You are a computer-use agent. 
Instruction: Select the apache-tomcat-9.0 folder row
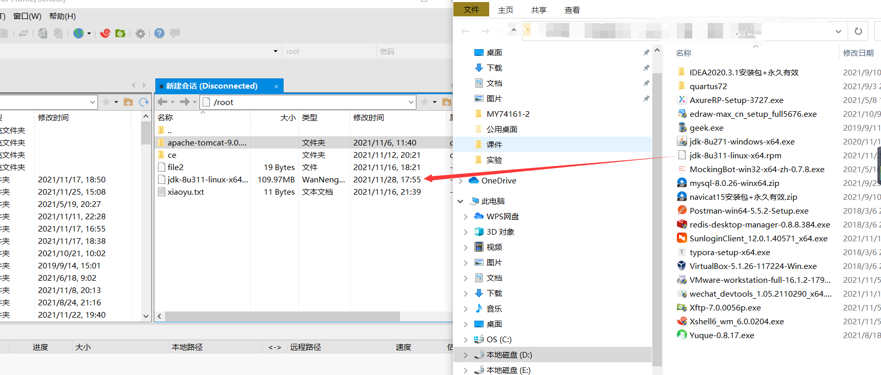point(304,142)
